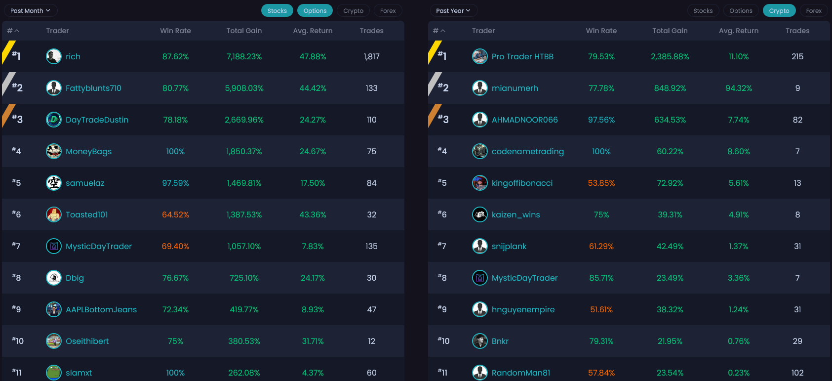
Task: Click kaizen_wins avatar icon
Action: [x=479, y=214]
